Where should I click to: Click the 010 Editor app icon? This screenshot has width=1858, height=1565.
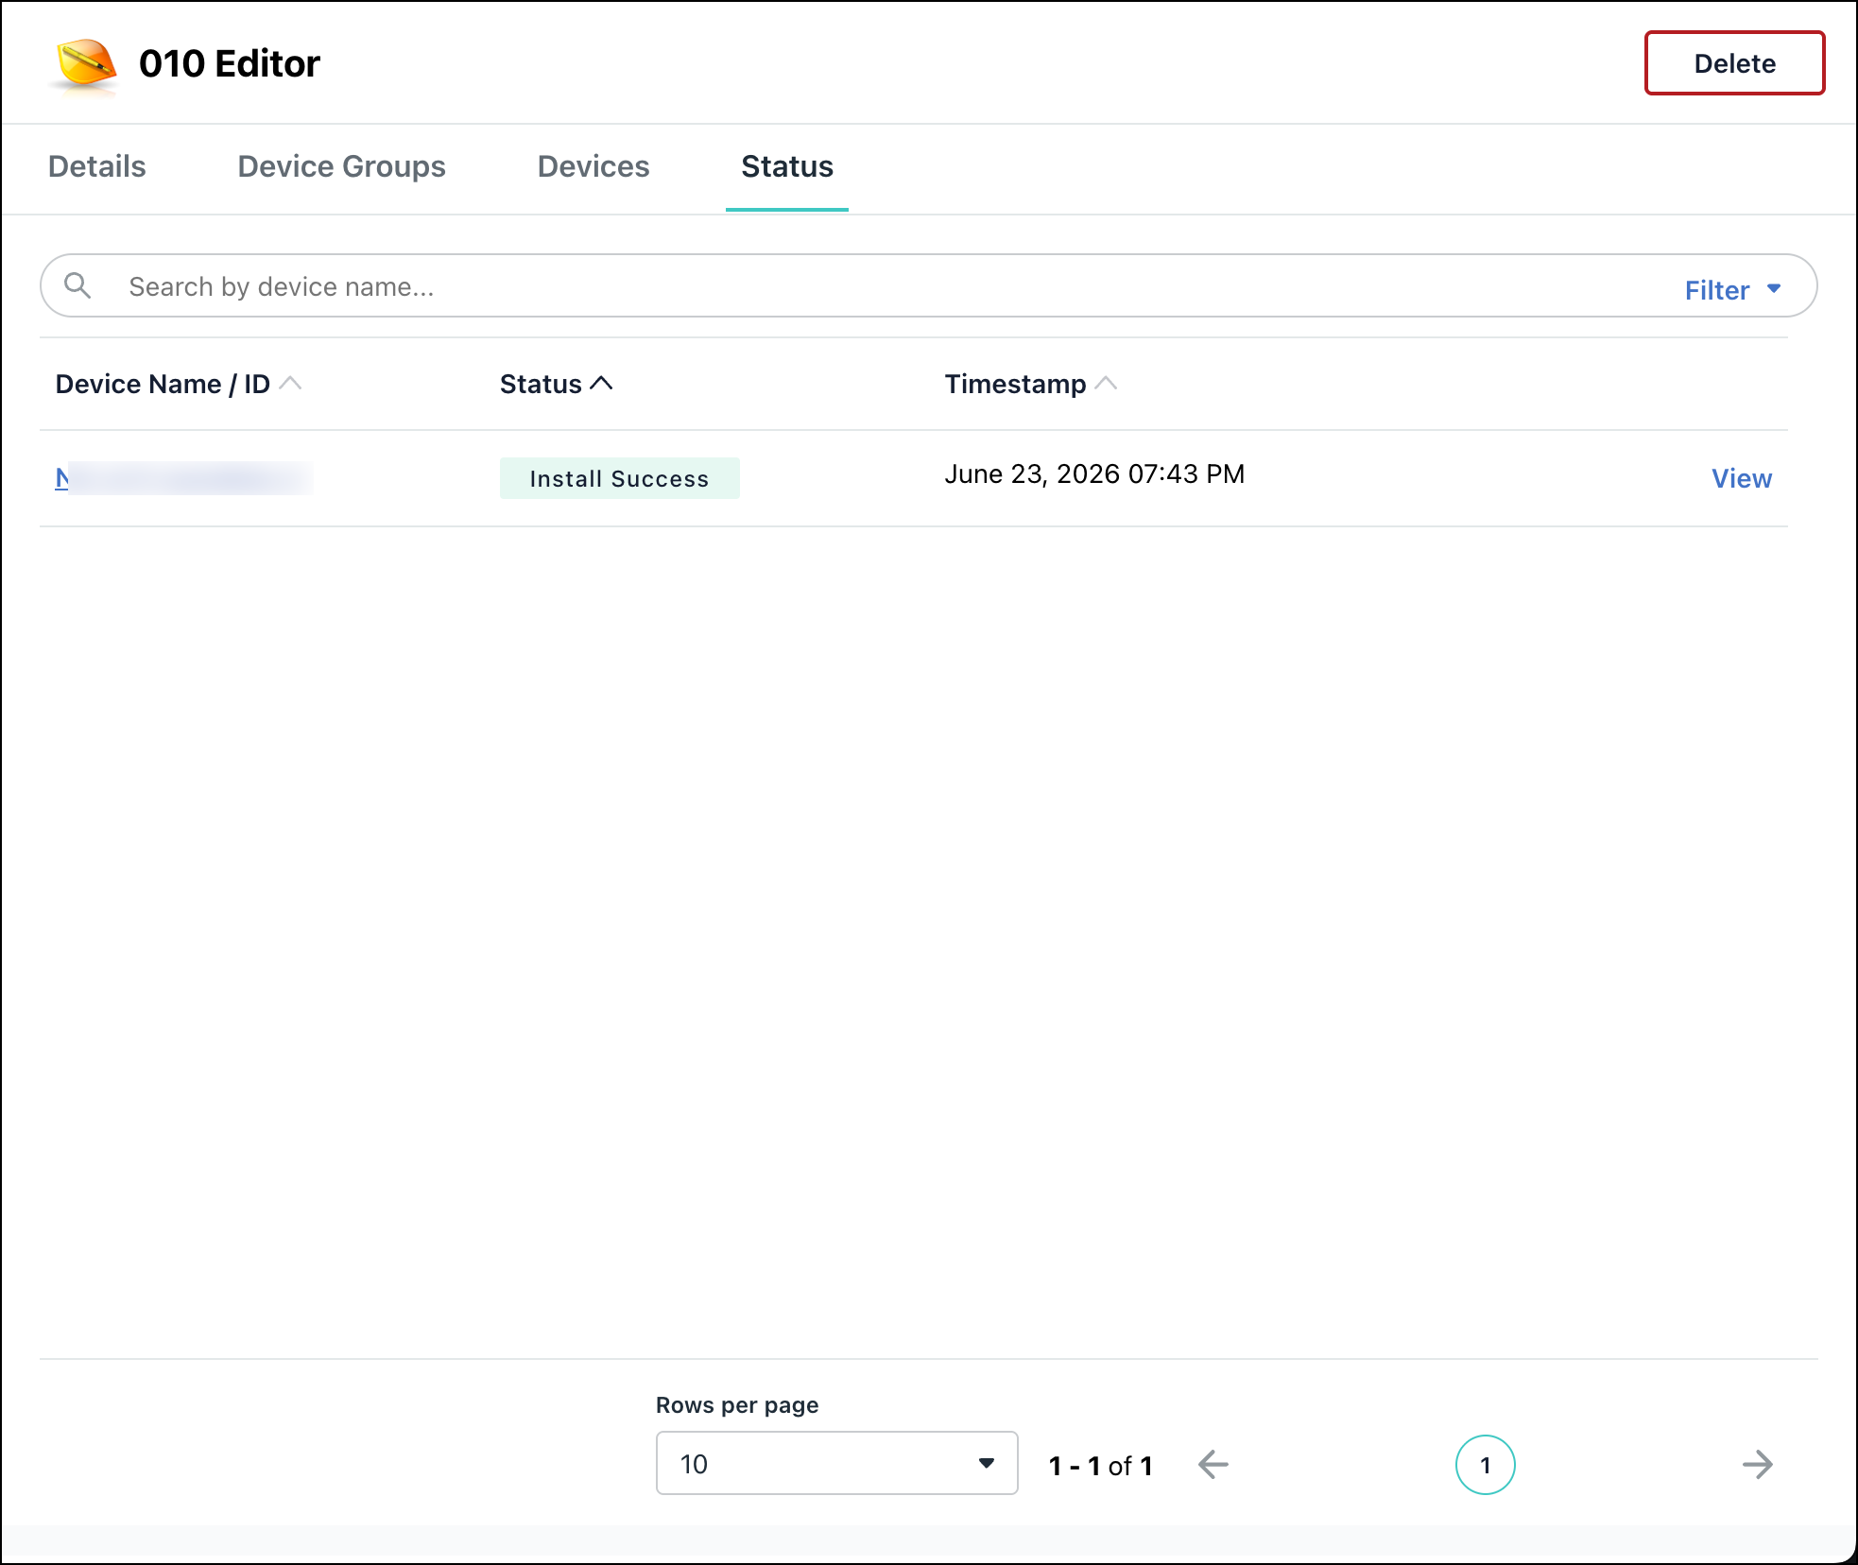(85, 65)
